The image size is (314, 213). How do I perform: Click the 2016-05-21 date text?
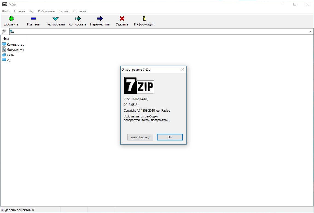coord(131,105)
